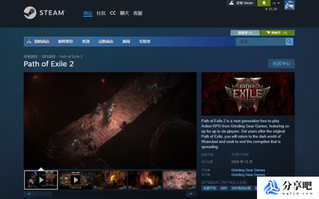This screenshot has width=319, height=199.
Task: Go to 聊天 chat
Action: [125, 13]
